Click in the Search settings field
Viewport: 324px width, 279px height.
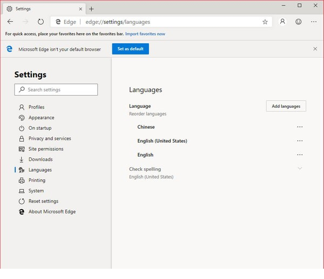tap(56, 90)
